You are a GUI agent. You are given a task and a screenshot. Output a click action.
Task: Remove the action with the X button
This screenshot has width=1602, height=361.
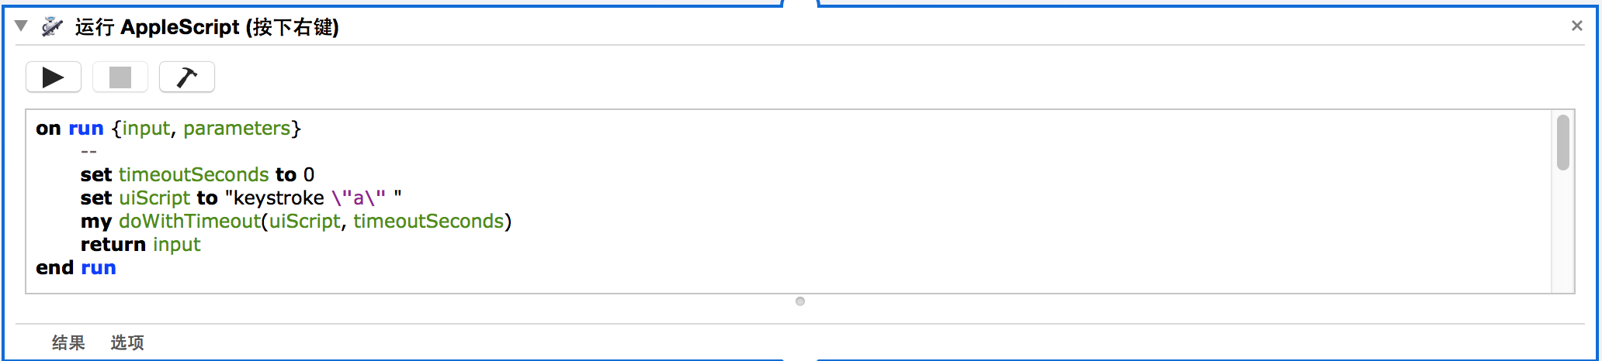pos(1576,26)
